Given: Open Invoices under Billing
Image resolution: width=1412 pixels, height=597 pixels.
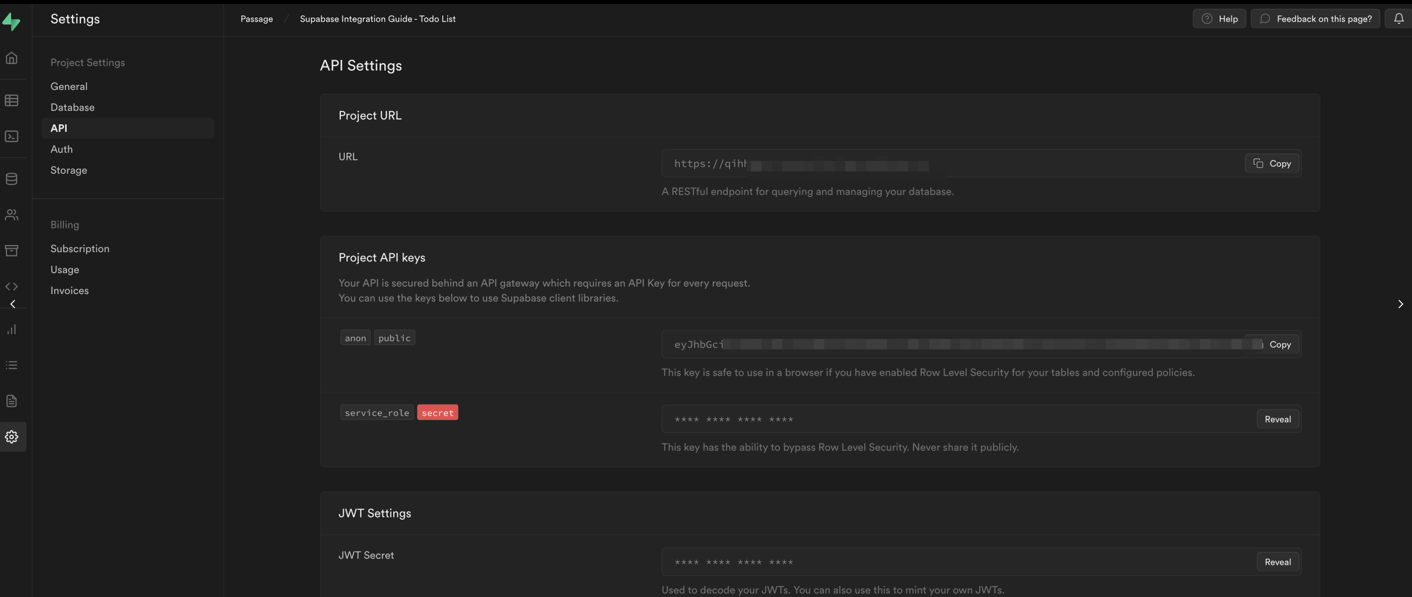Looking at the screenshot, I should click(x=70, y=291).
